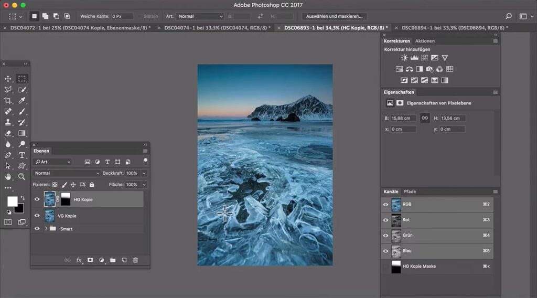
Task: Open the Art selection style dropdown
Action: 200,16
